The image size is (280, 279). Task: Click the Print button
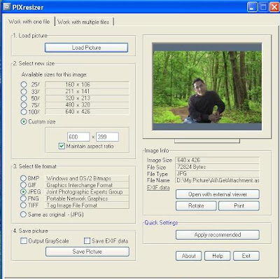coord(239,206)
